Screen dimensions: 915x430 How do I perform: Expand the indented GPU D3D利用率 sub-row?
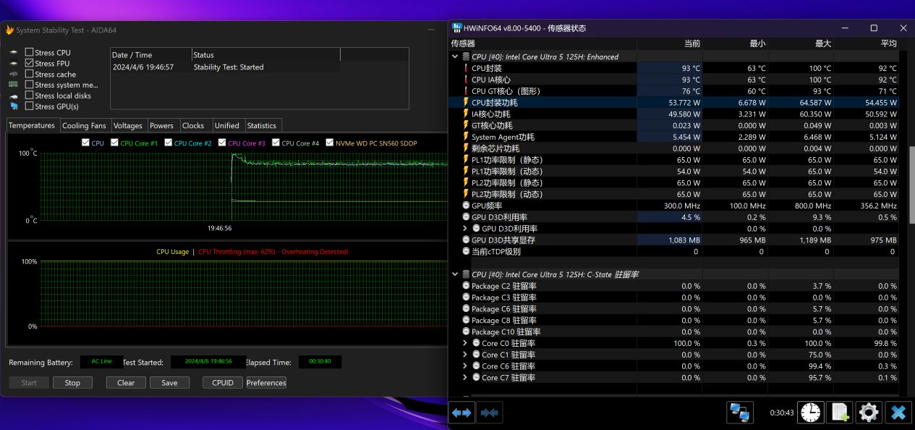[465, 229]
